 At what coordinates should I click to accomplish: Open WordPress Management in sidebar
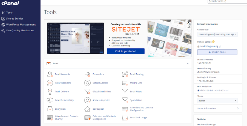pos(21,25)
